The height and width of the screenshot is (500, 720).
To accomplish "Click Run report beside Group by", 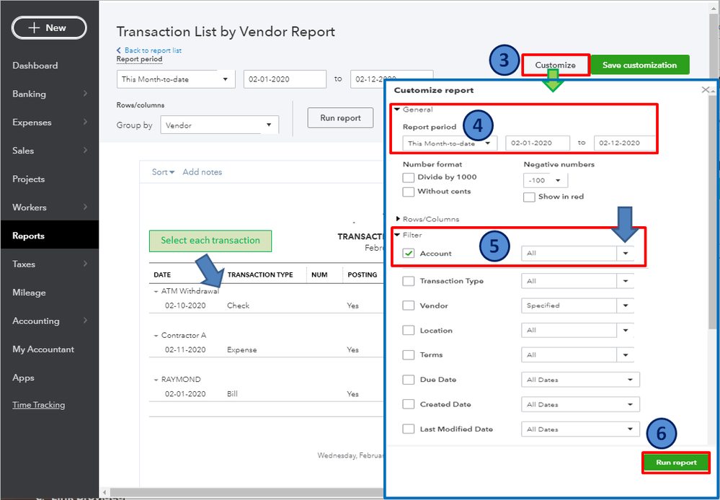I will tap(340, 118).
